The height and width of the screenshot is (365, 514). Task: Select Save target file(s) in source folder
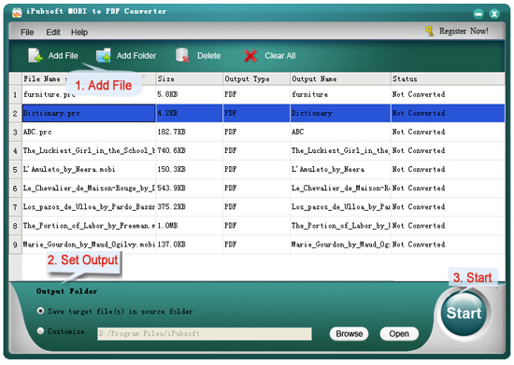pos(40,311)
